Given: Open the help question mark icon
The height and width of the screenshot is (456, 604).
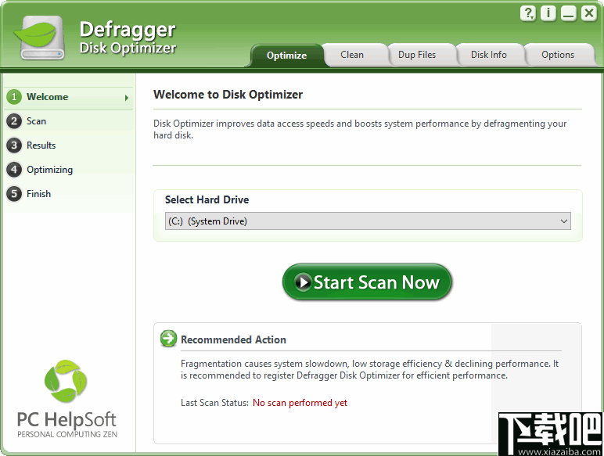Looking at the screenshot, I should click(528, 13).
